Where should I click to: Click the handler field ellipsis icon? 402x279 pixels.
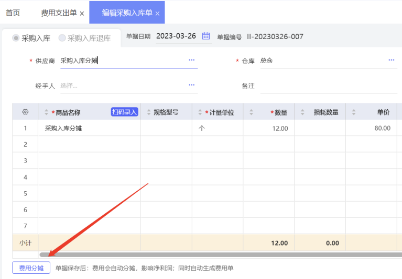[192, 85]
